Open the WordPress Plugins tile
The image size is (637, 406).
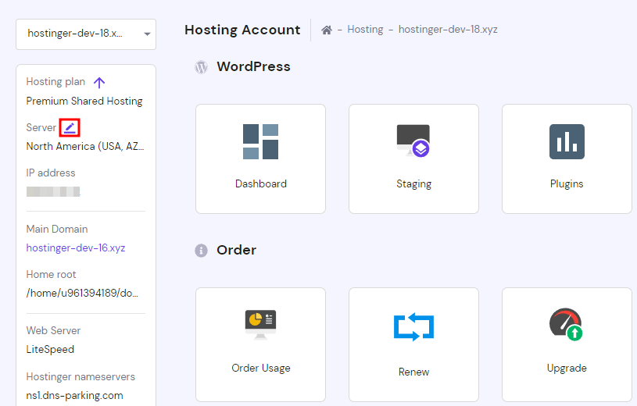point(567,158)
